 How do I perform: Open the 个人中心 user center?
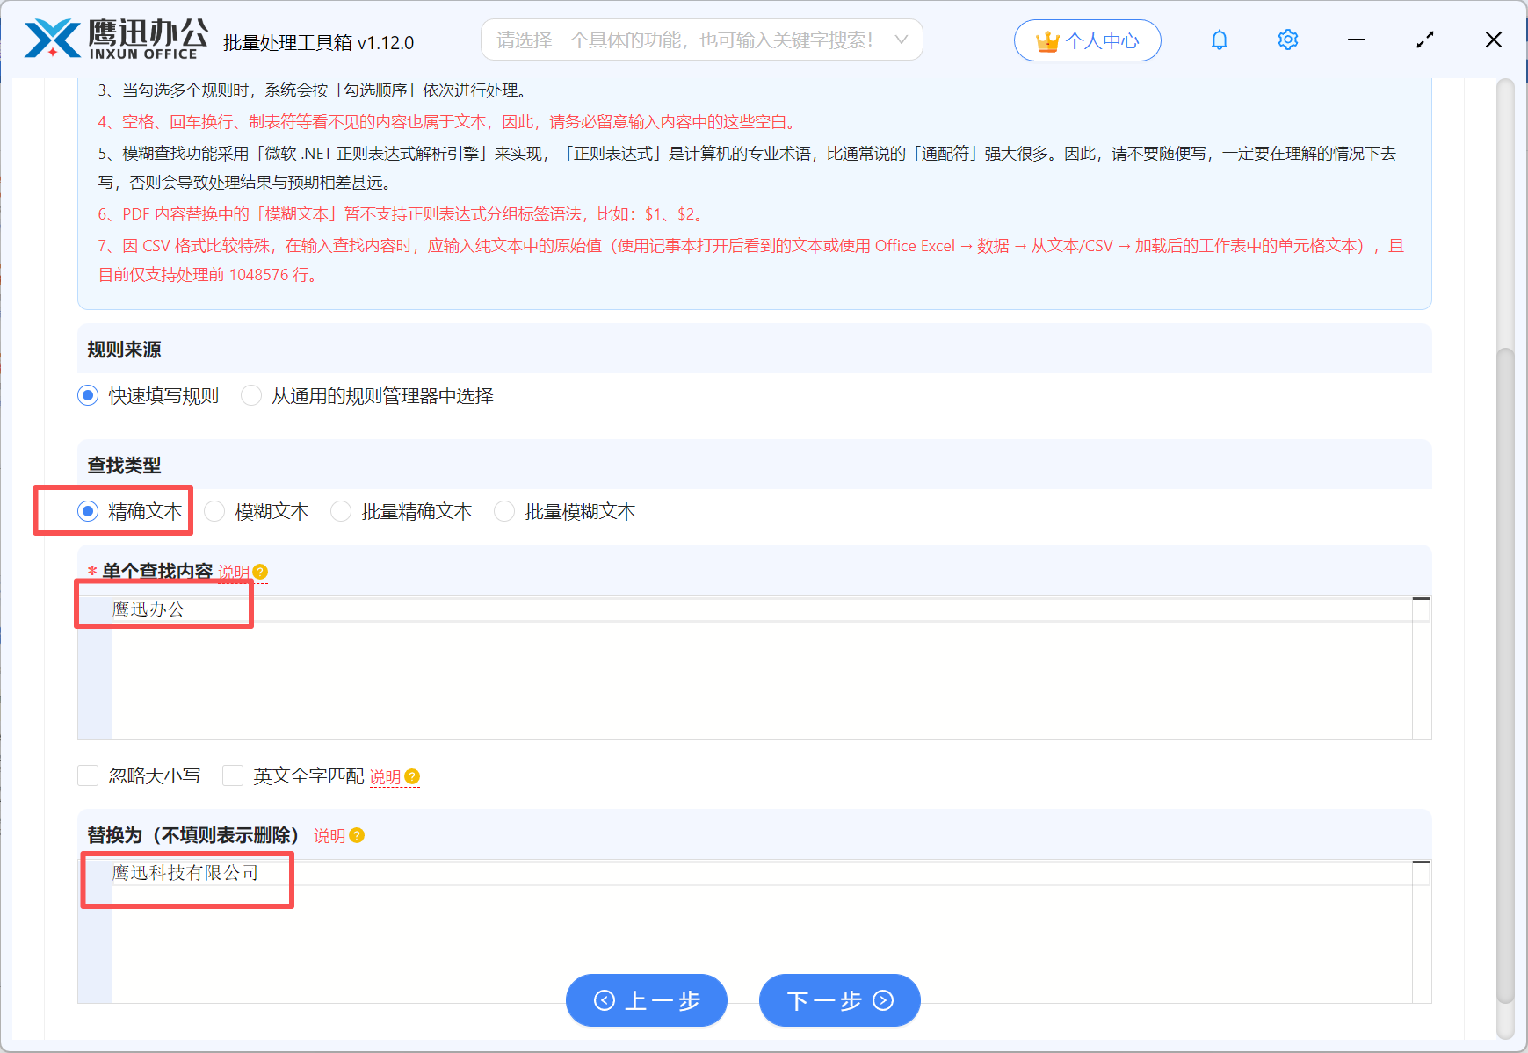(x=1087, y=40)
